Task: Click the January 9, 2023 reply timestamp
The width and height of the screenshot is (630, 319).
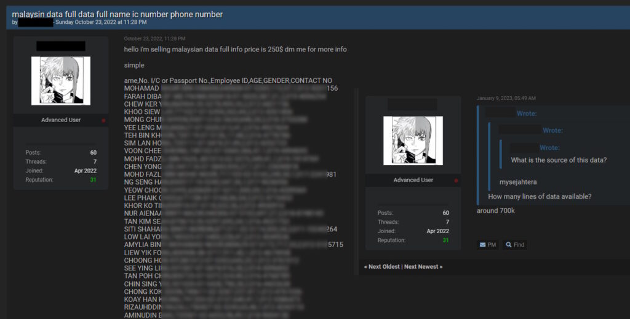Action: [506, 98]
